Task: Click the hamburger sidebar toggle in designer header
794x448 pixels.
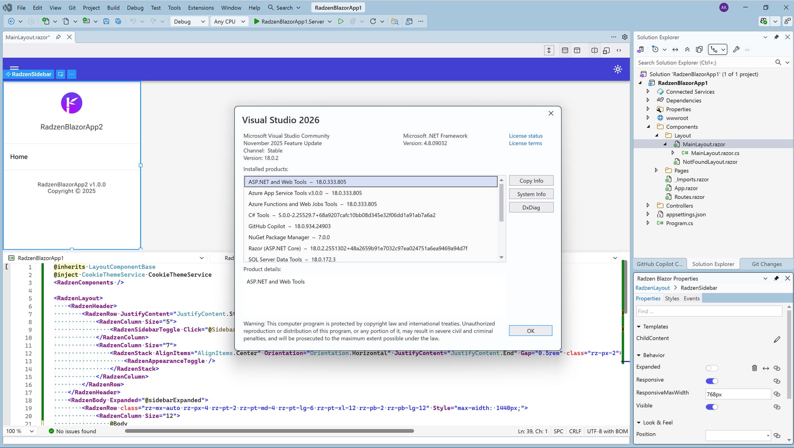Action: pos(14,67)
